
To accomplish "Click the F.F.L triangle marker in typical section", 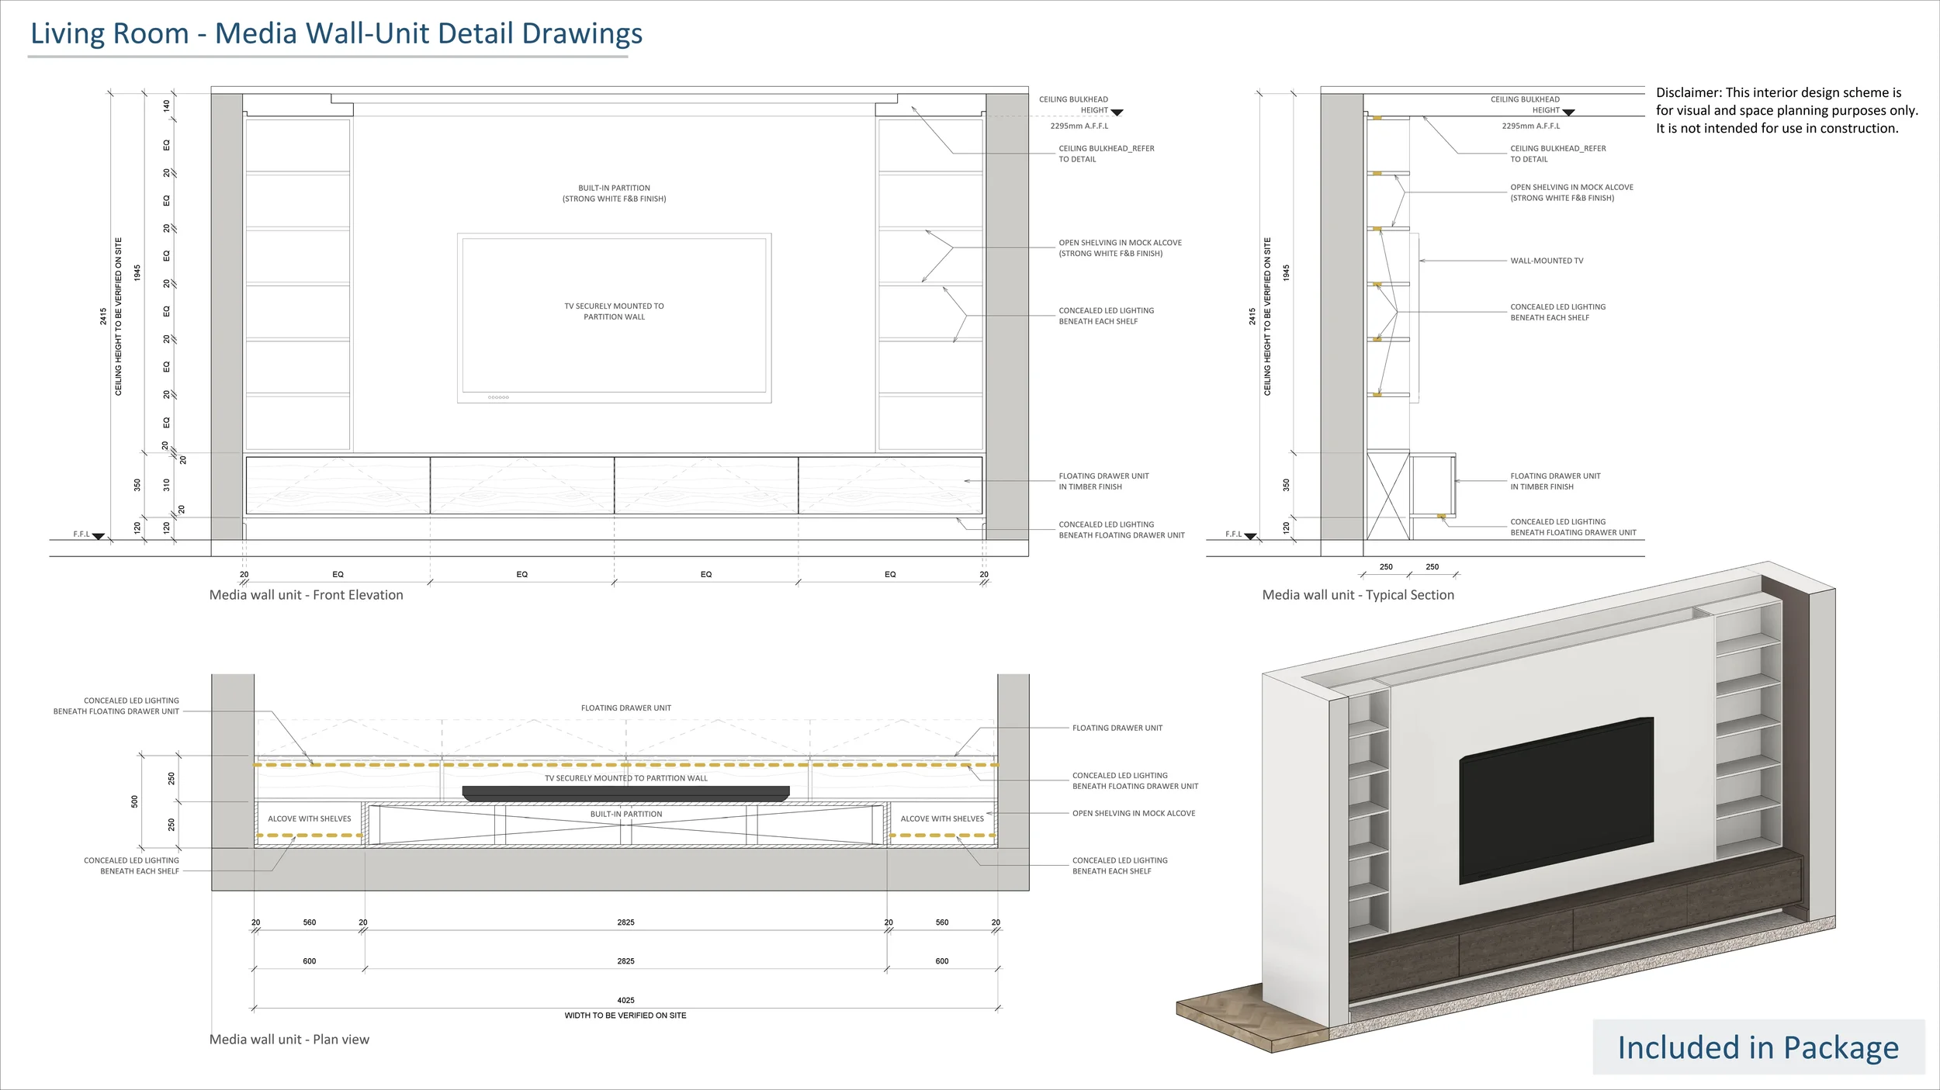I will pos(1249,536).
